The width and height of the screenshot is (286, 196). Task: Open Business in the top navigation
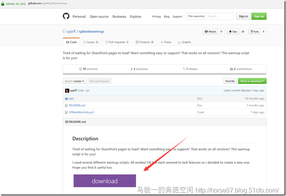point(119,17)
